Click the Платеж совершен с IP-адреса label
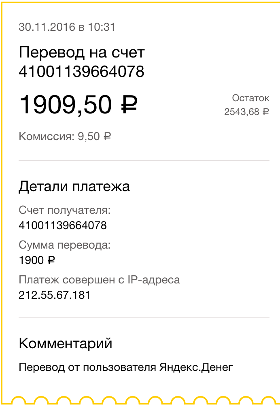Image resolution: width=280 pixels, height=413 pixels. (99, 280)
